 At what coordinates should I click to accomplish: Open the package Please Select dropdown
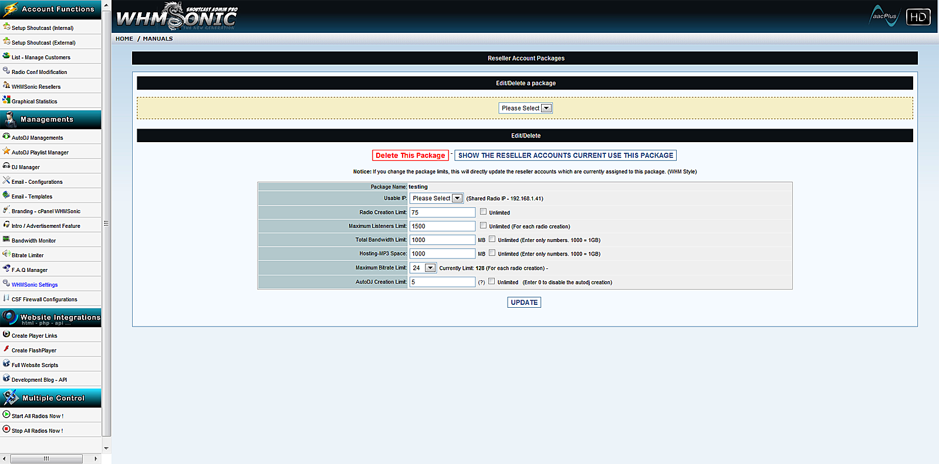pyautogui.click(x=525, y=108)
